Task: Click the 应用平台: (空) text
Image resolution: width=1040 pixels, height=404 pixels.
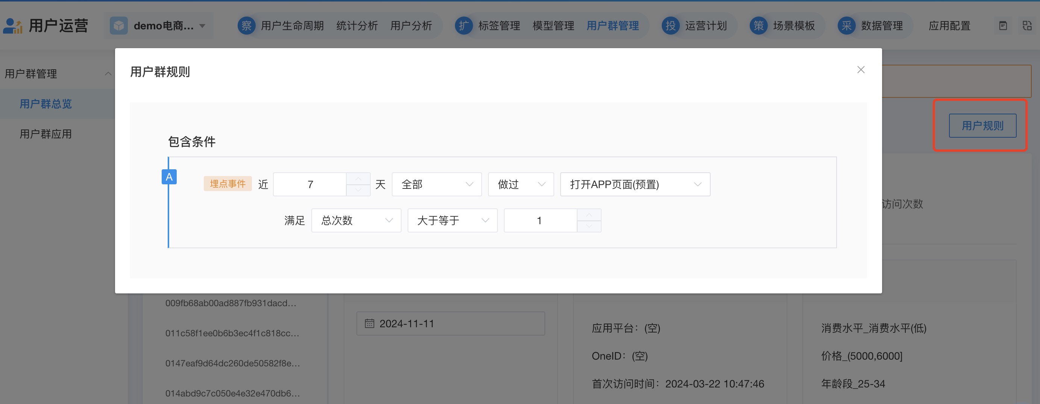Action: 626,328
